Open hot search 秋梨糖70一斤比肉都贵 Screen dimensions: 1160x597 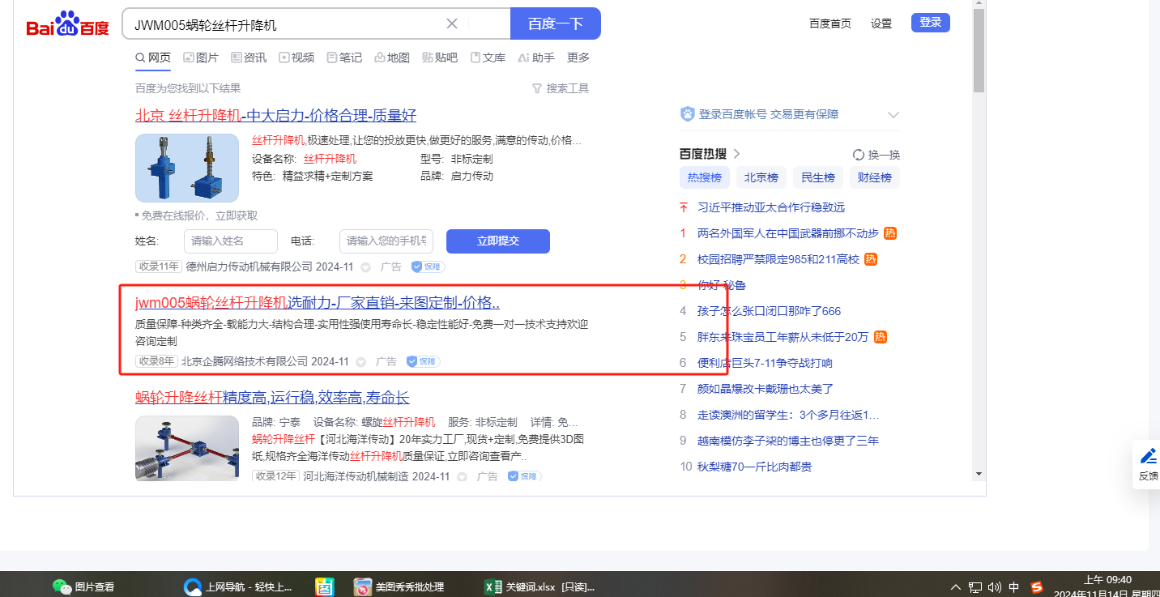pos(754,467)
